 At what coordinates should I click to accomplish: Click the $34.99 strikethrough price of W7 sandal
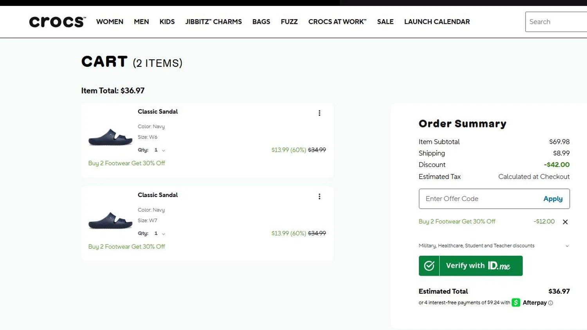[317, 233]
